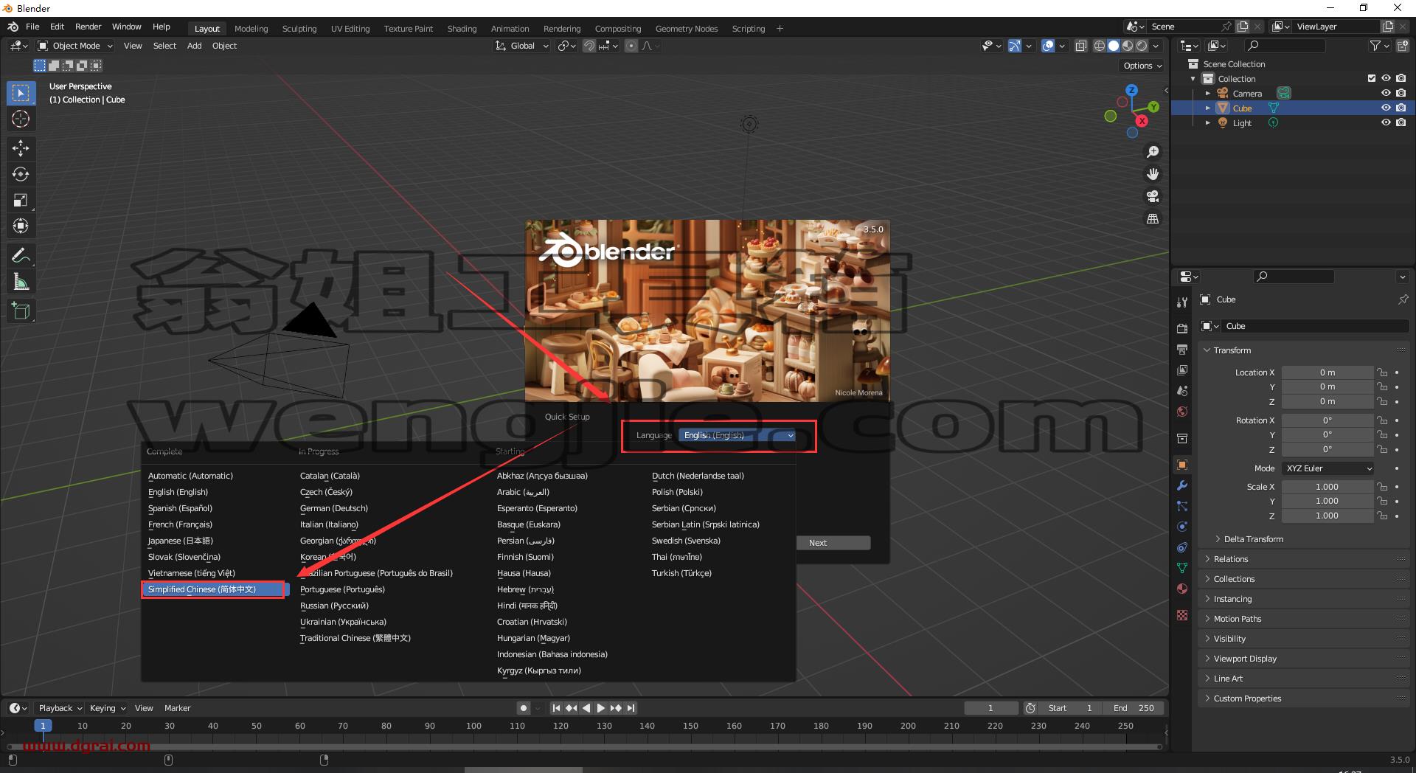The width and height of the screenshot is (1416, 773).
Task: Open the viewport Add menu
Action: click(194, 46)
